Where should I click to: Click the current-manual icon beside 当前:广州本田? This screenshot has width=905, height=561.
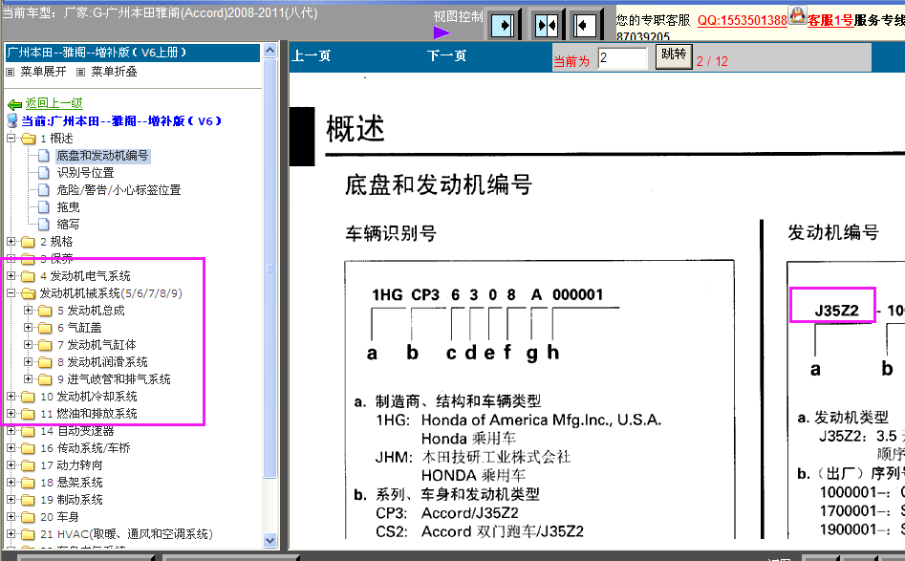tap(12, 120)
